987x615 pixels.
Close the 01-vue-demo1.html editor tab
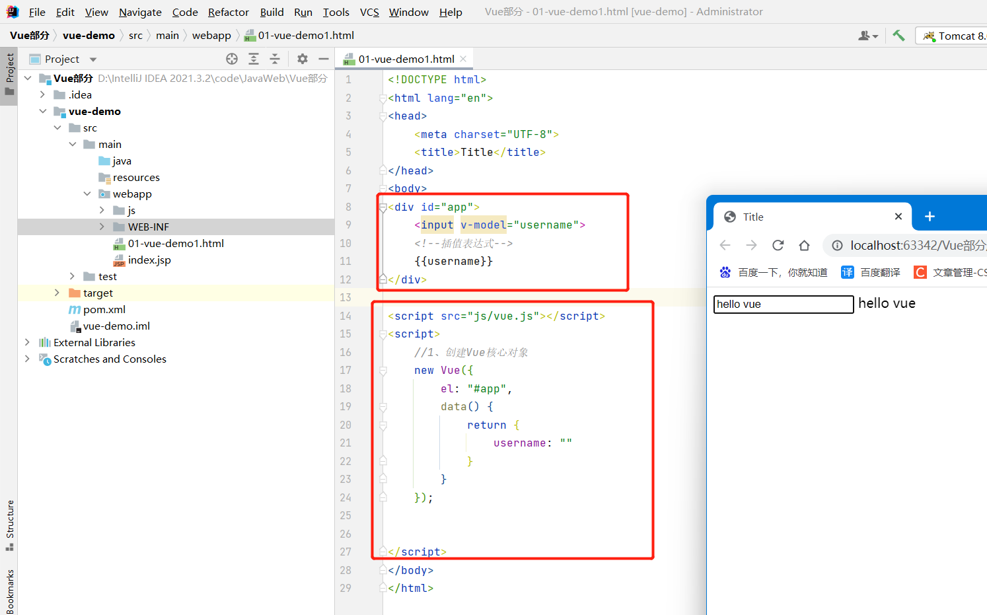point(463,59)
